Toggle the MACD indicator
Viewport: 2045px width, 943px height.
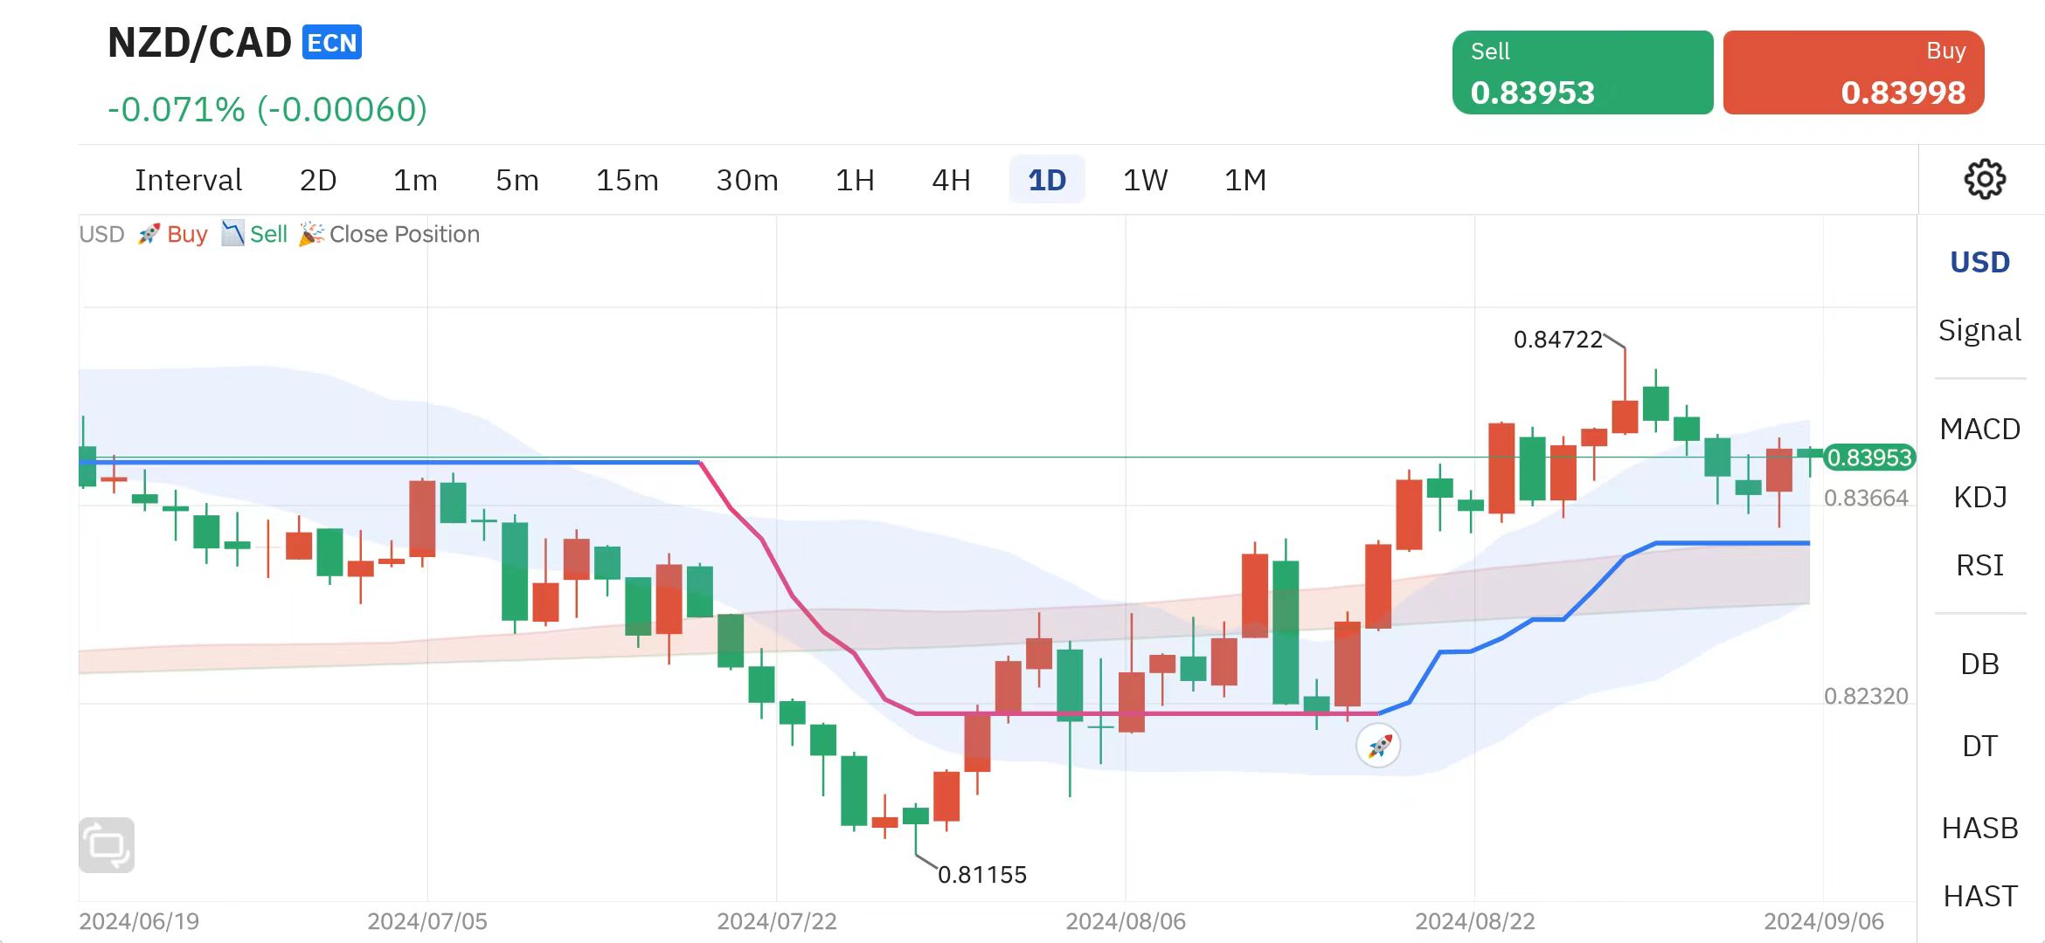click(x=1979, y=429)
